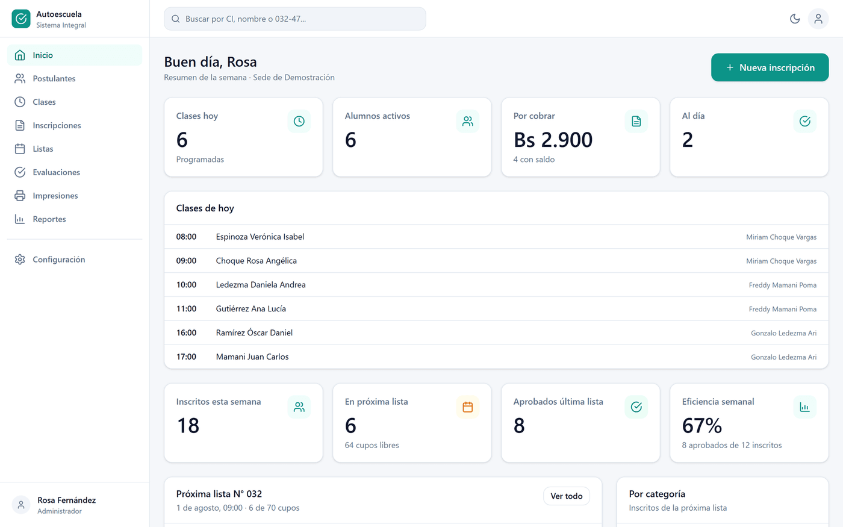Go to Inicio in the sidebar
843x527 pixels.
[75, 55]
